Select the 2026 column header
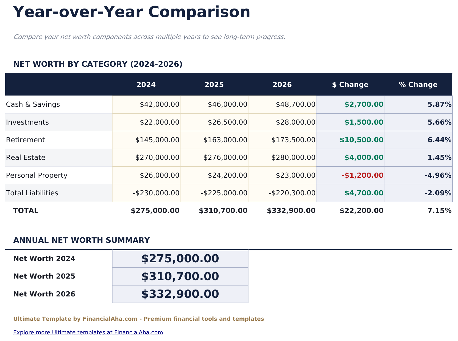 (x=282, y=85)
